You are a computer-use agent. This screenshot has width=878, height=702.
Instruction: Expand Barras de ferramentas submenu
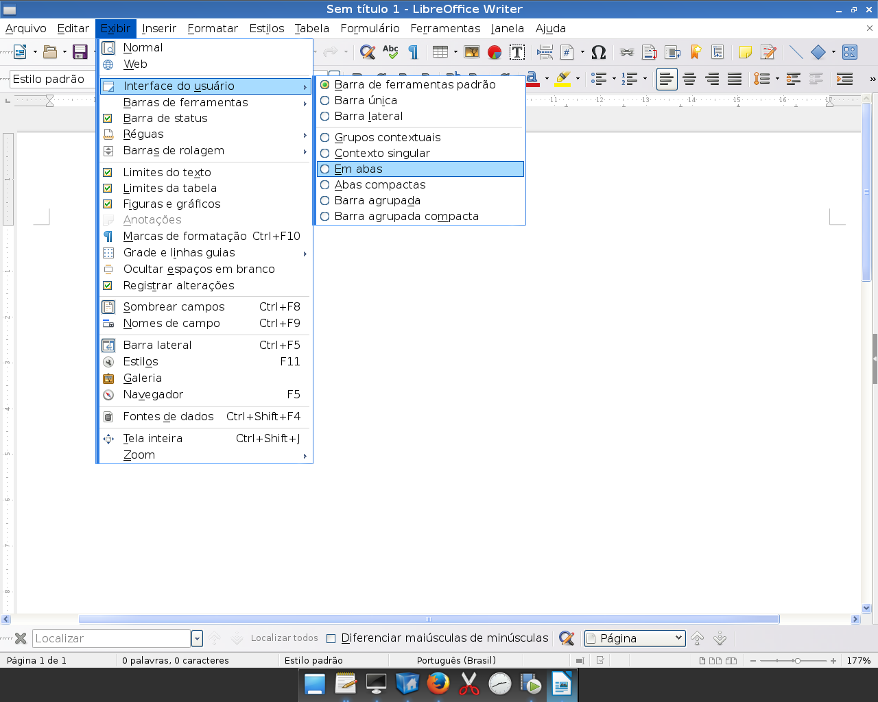click(205, 102)
